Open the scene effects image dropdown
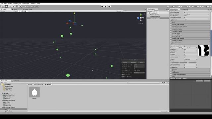The width and height of the screenshot is (212, 119). tap(26, 11)
